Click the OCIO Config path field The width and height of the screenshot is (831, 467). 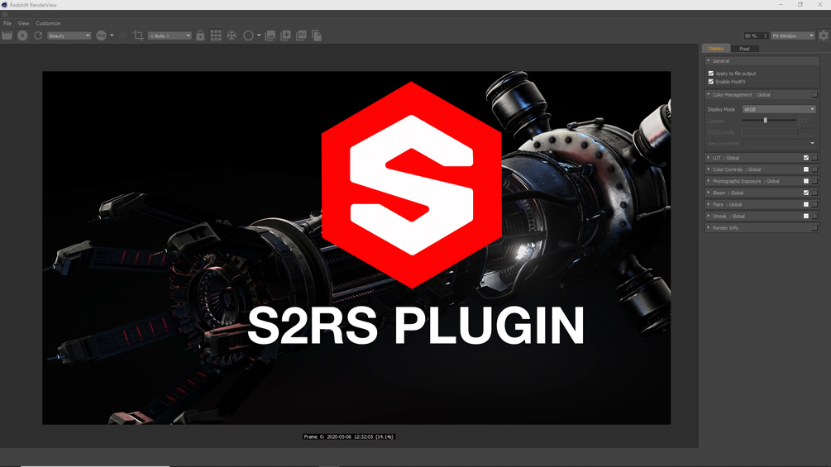pyautogui.click(x=770, y=132)
